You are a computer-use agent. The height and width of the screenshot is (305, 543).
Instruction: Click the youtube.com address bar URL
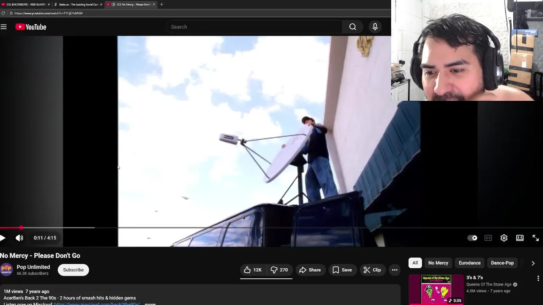click(48, 13)
